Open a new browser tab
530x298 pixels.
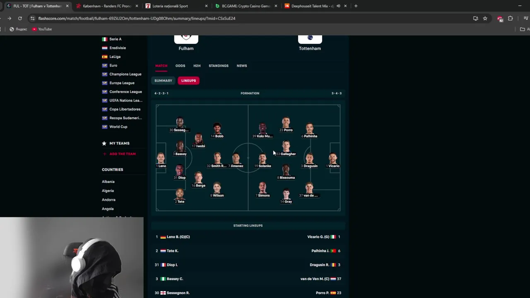(356, 6)
